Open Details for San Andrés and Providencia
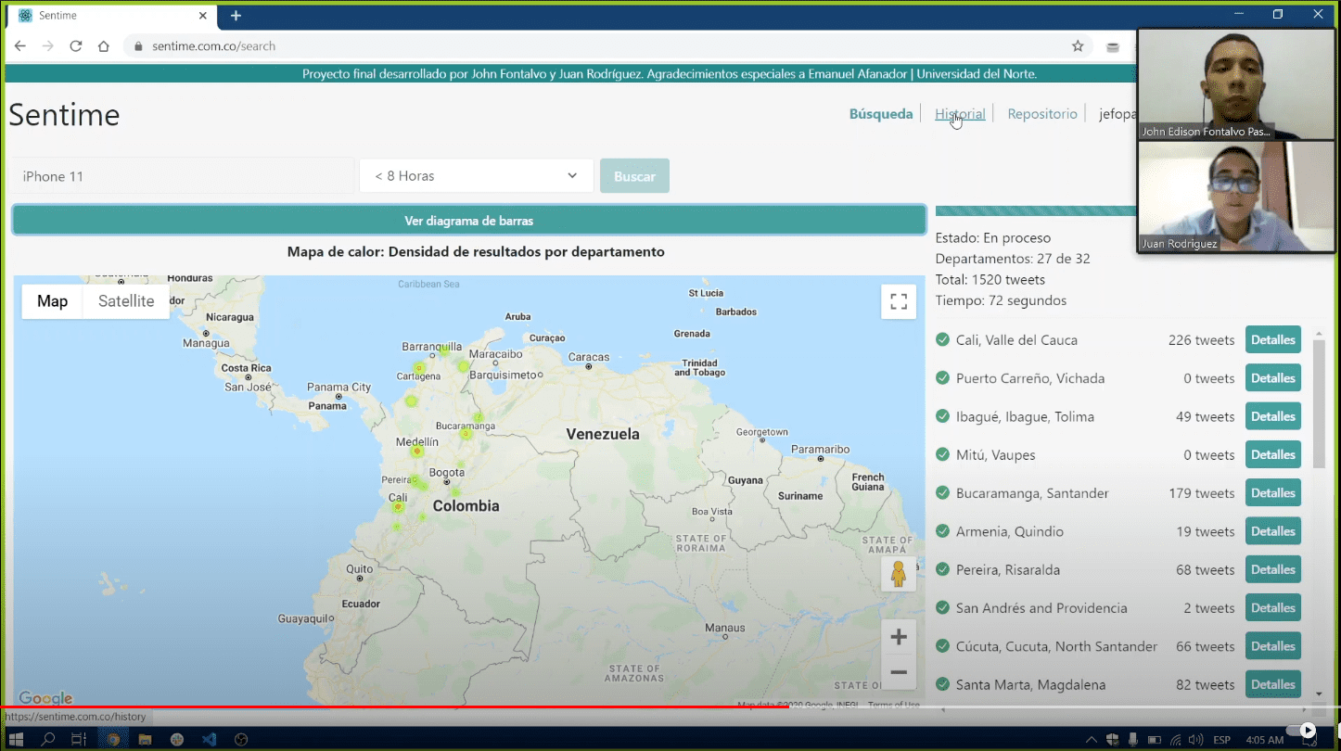1341x751 pixels. point(1273,607)
